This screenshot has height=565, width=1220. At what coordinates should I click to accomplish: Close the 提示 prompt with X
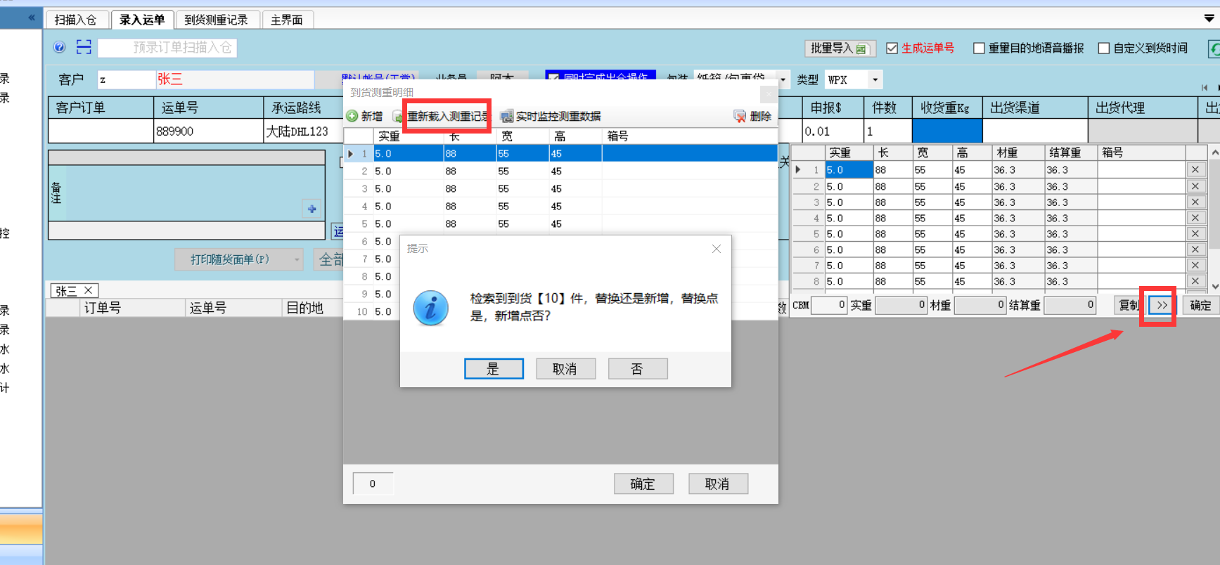click(716, 249)
